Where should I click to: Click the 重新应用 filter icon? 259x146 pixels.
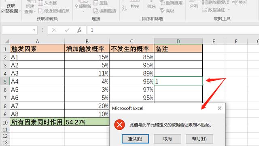(162, 3)
